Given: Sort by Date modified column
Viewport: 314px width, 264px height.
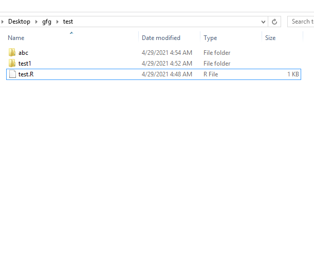Looking at the screenshot, I should pos(161,38).
